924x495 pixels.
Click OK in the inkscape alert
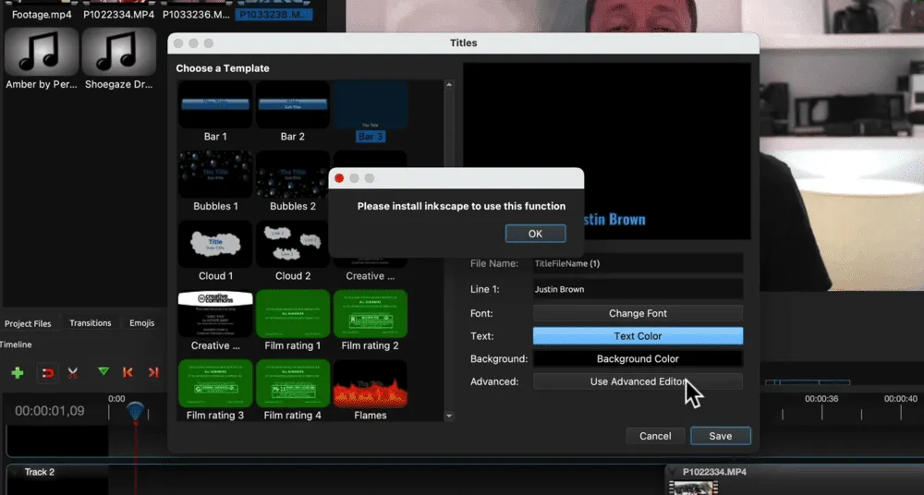(x=535, y=234)
